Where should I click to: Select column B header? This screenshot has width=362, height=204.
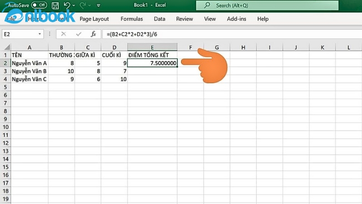pos(62,47)
